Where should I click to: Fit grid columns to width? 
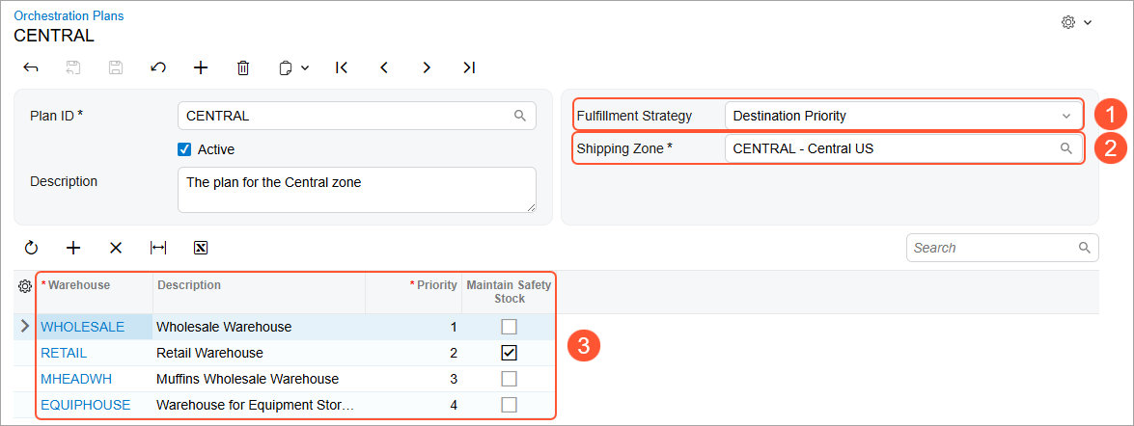[x=158, y=248]
